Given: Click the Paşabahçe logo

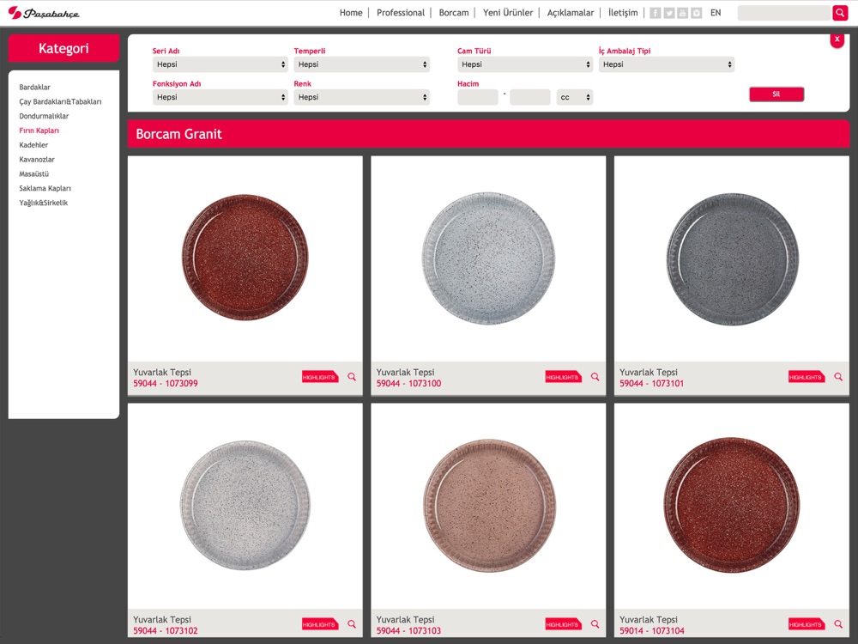Looking at the screenshot, I should pyautogui.click(x=44, y=13).
